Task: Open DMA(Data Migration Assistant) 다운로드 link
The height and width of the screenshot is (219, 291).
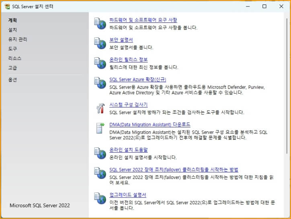Action: [x=150, y=125]
